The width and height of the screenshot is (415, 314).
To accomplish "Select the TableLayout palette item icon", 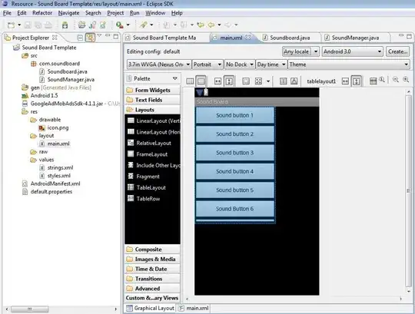I will pyautogui.click(x=131, y=187).
